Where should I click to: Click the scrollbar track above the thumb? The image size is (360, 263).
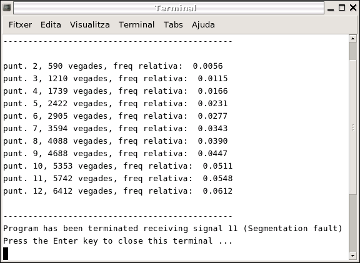[352, 51]
